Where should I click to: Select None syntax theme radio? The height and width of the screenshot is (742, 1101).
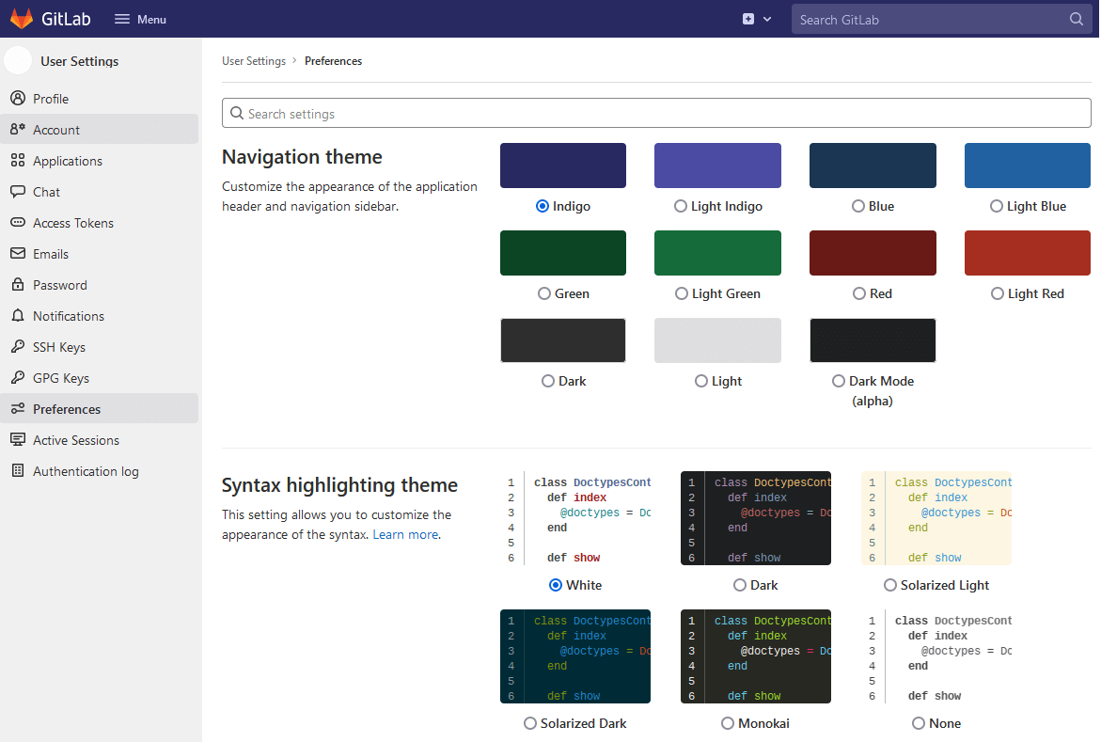point(919,724)
